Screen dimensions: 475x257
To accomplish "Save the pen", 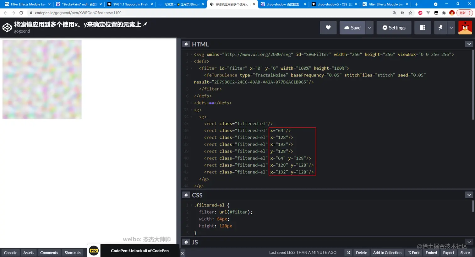I will click(x=352, y=28).
